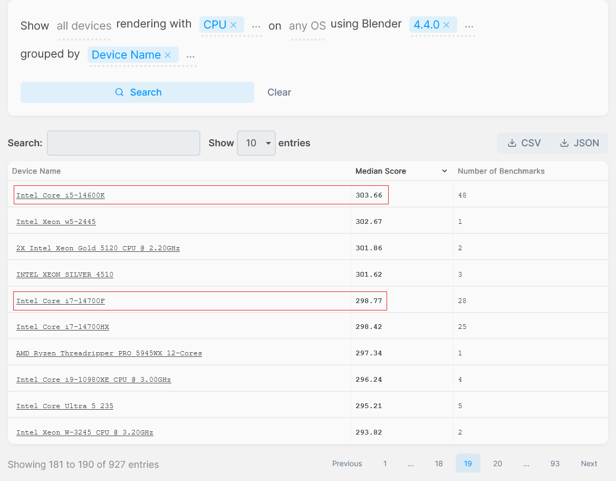
Task: Open Intel Core i7-14700HX link
Action: (62, 326)
